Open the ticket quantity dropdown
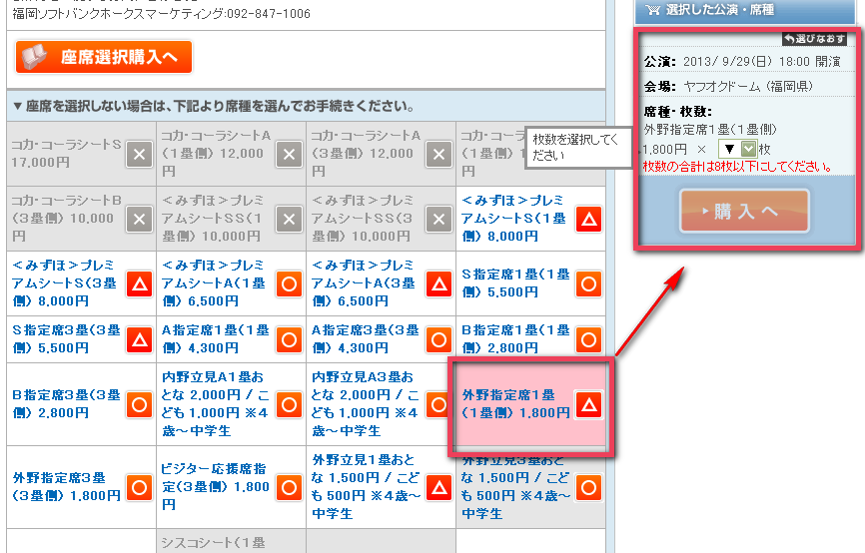The height and width of the screenshot is (553, 865). point(736,149)
